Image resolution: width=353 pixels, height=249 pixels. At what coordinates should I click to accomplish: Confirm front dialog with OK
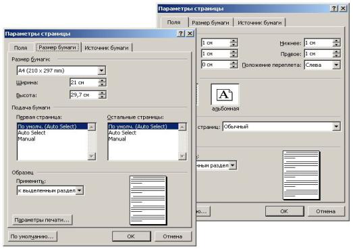point(131,236)
